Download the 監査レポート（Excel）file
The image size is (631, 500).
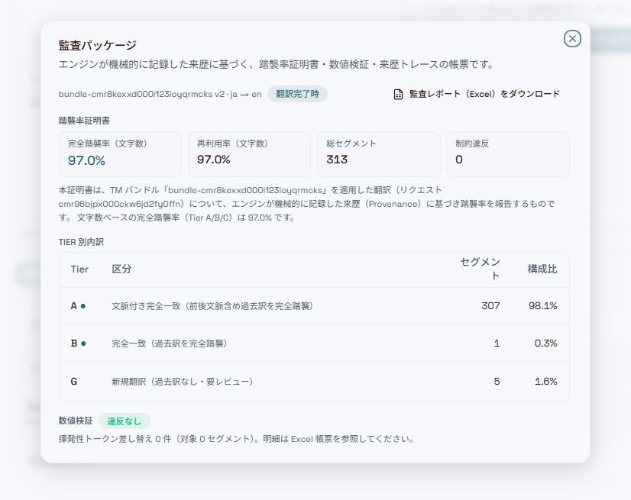pos(477,94)
